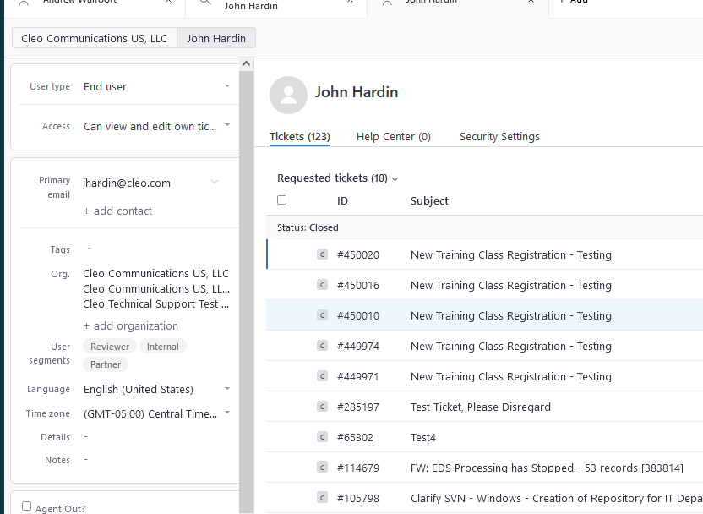The image size is (703, 514).
Task: Click the closed status icon for ticket #114679
Action: (x=323, y=468)
